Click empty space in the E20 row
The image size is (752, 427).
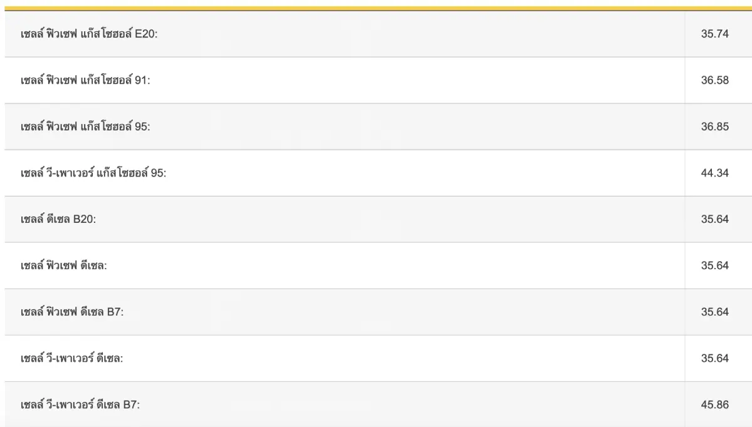click(x=420, y=34)
